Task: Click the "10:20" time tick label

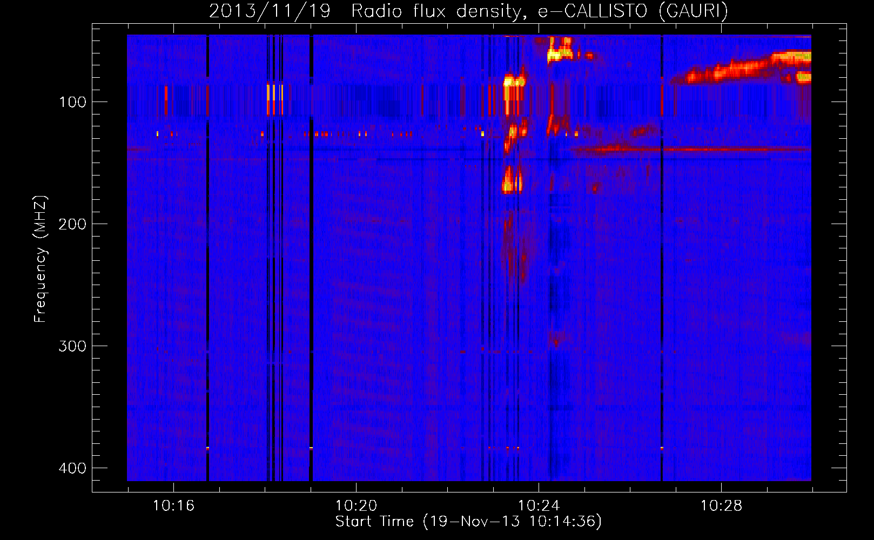Action: pos(356,506)
